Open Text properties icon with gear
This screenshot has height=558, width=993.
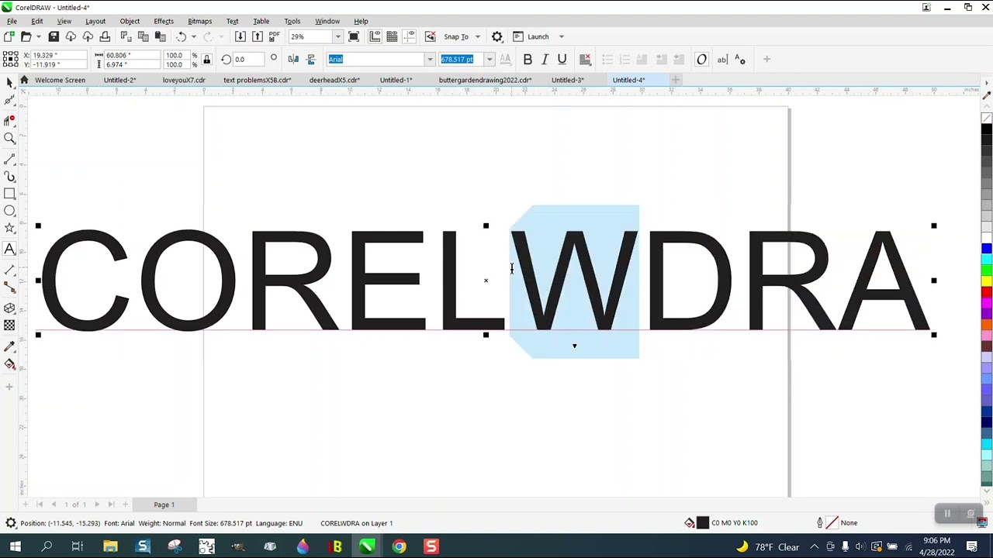(x=740, y=59)
